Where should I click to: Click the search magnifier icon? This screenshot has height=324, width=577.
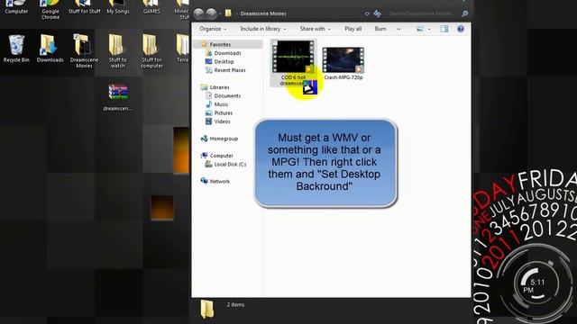pos(465,13)
